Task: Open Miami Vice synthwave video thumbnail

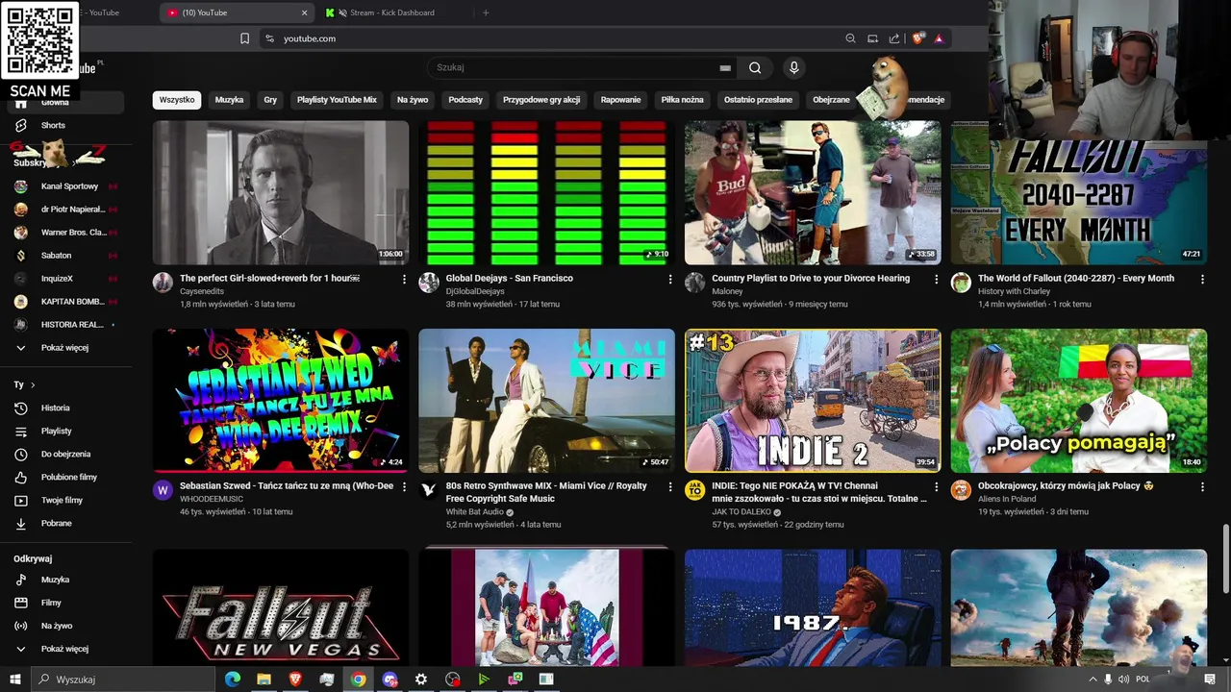Action: tap(546, 401)
